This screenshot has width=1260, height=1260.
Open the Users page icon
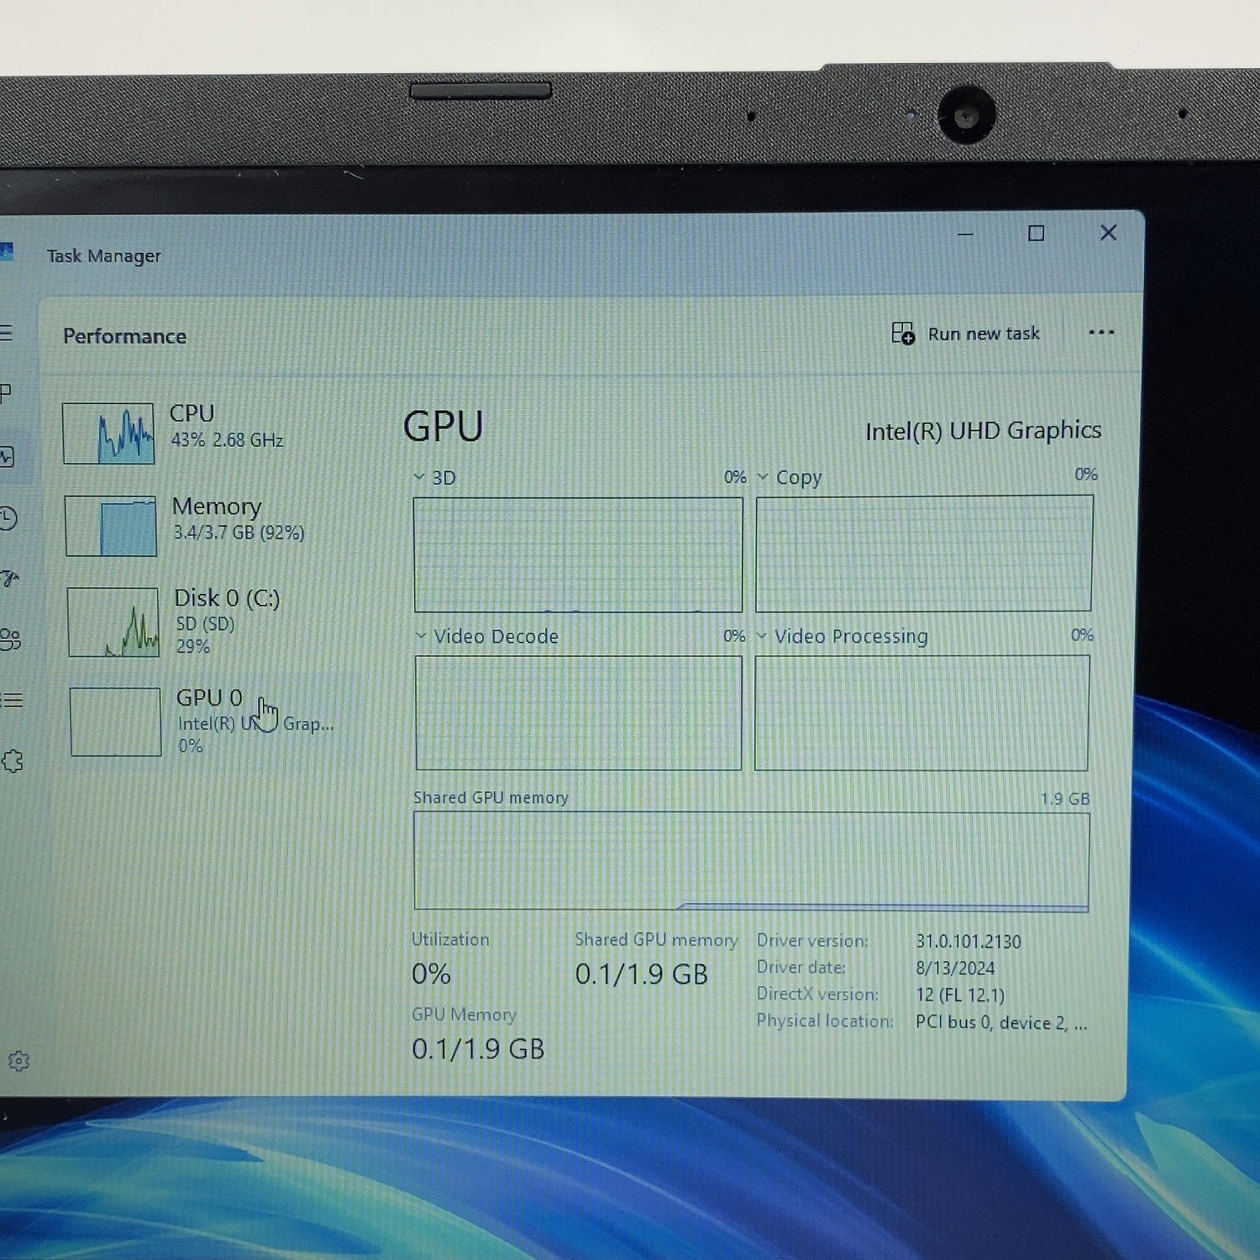[x=10, y=639]
